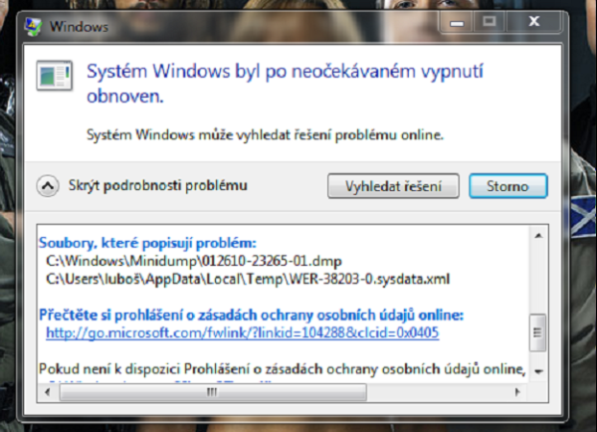Minimize the Windows dialog

(457, 22)
